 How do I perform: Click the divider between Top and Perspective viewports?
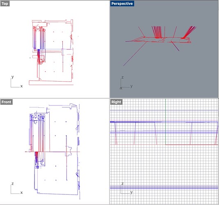[109, 49]
